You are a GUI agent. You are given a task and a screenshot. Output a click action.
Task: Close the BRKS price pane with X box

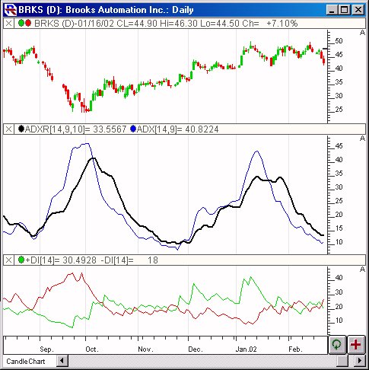[x=8, y=24]
